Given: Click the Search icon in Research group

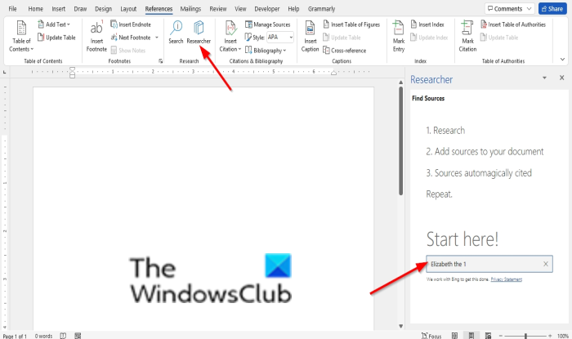Looking at the screenshot, I should pos(176,33).
